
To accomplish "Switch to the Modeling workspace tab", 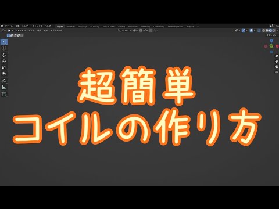I will [x=70, y=26].
